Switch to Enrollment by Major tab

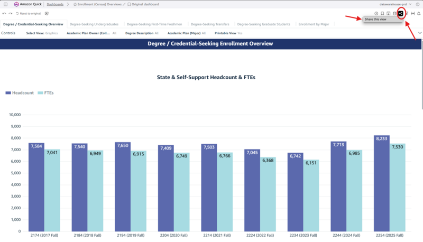(x=314, y=24)
